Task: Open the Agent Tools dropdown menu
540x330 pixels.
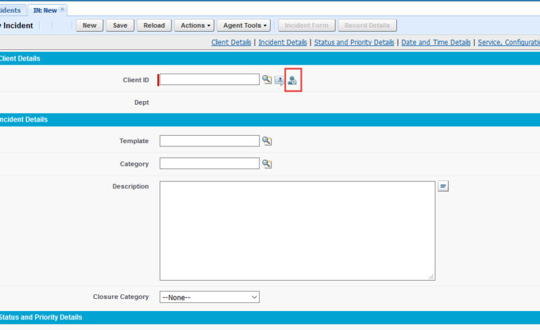Action: point(246,26)
